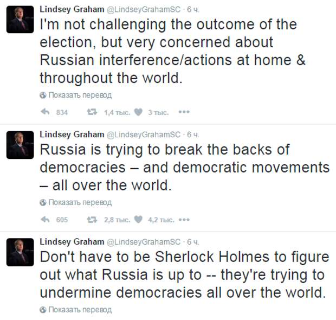Open the 6 ч. timestamp on second tweet

pos(193,135)
